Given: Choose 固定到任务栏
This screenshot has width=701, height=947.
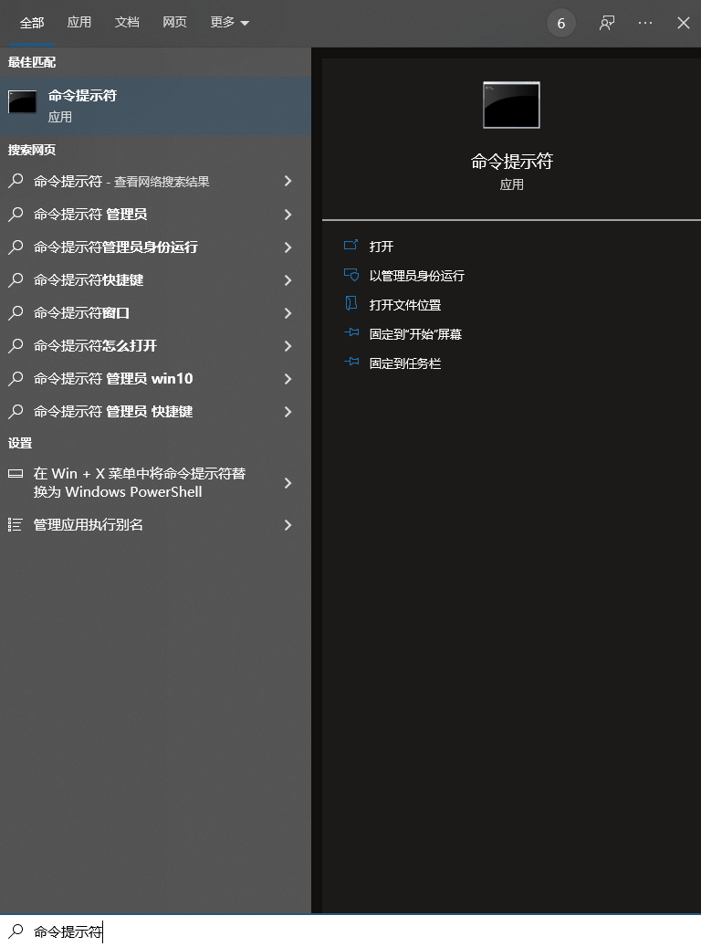Looking at the screenshot, I should (x=405, y=363).
